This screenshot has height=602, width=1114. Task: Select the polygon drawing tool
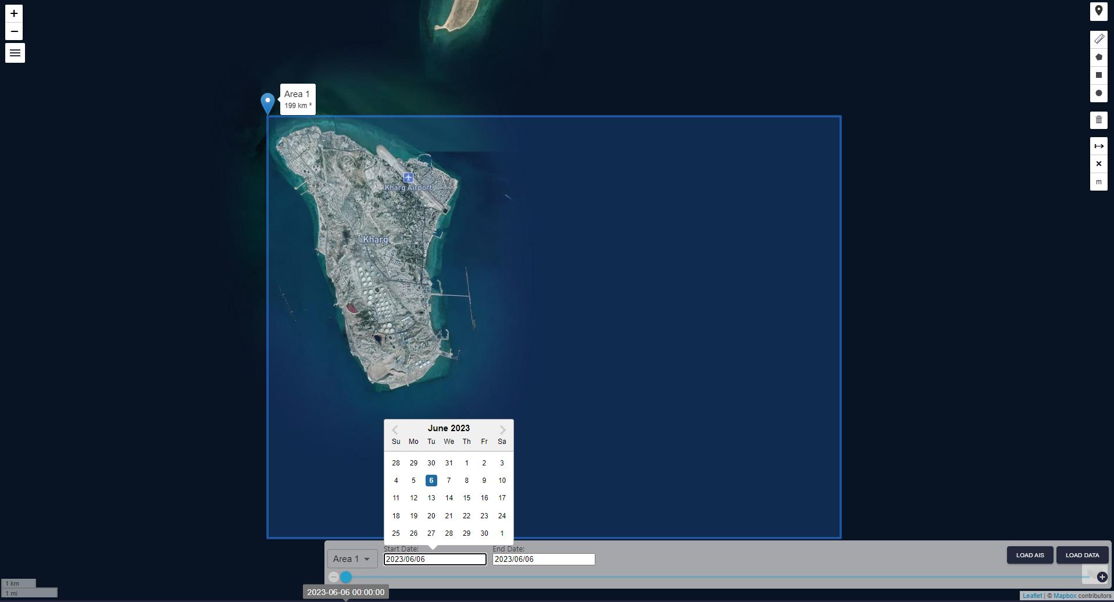click(1098, 57)
